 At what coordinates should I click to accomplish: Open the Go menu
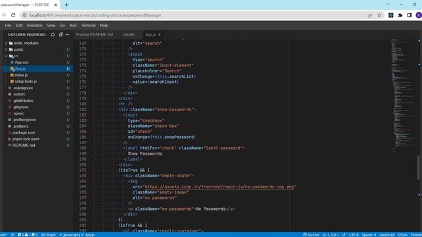point(63,26)
